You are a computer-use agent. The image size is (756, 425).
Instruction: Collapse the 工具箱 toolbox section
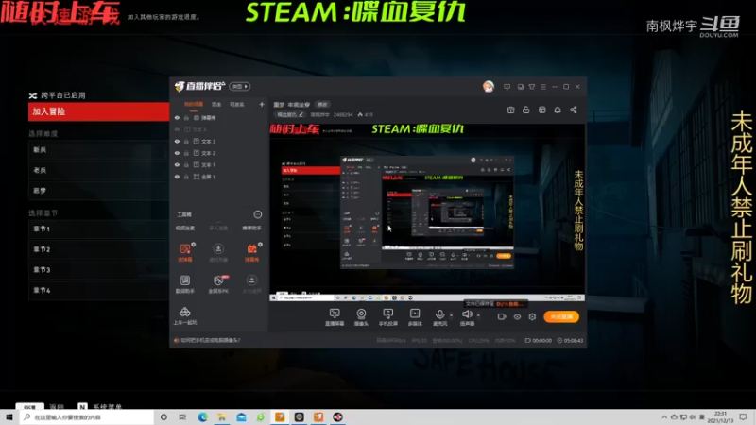[258, 214]
